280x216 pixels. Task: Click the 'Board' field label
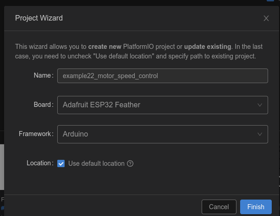point(42,105)
